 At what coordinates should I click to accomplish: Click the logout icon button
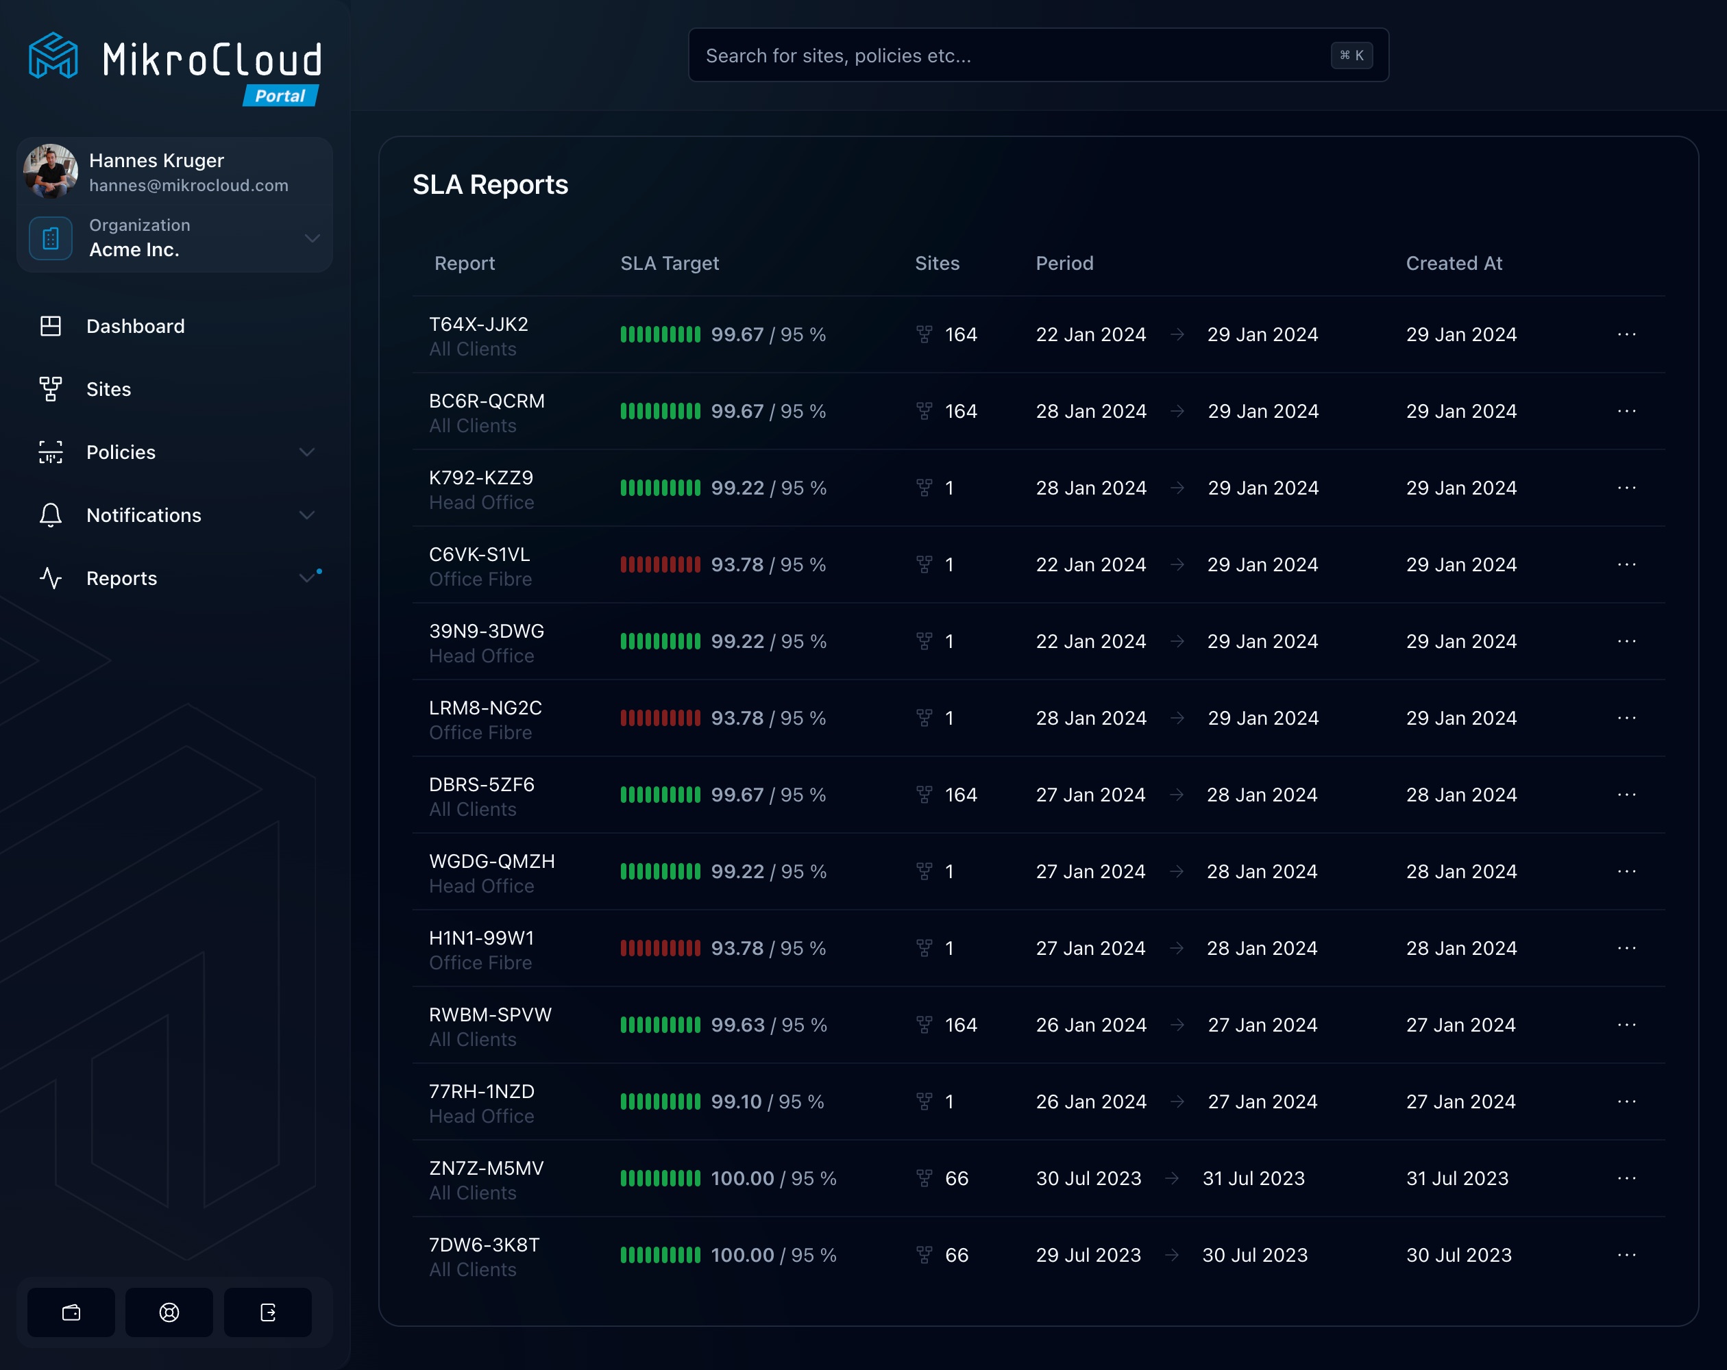(267, 1312)
